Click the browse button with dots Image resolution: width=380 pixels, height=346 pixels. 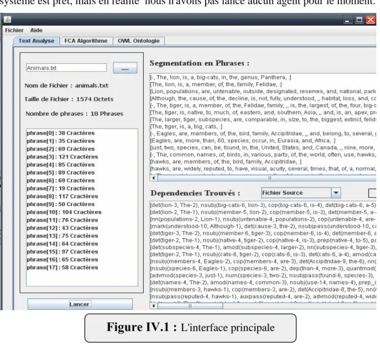coord(125,68)
